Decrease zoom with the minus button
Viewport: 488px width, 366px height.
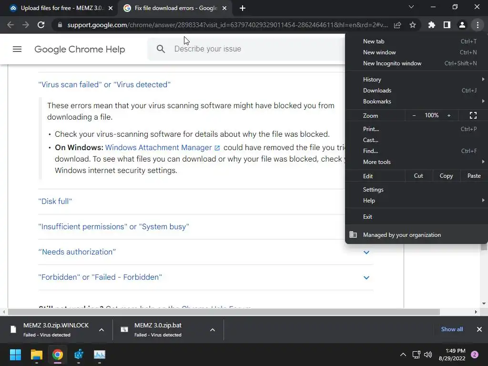(414, 115)
